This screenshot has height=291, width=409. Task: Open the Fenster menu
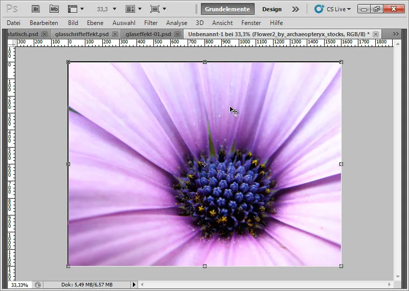[251, 23]
